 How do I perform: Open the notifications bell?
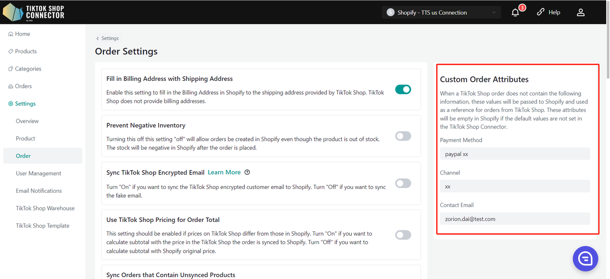515,13
